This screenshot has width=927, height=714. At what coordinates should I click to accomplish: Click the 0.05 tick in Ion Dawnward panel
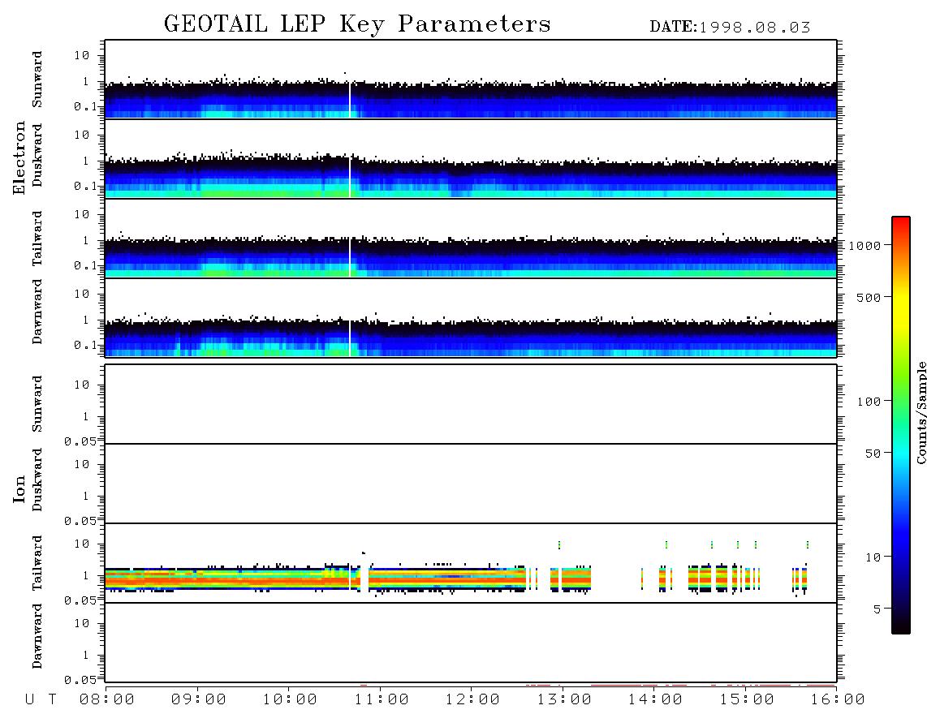click(80, 680)
